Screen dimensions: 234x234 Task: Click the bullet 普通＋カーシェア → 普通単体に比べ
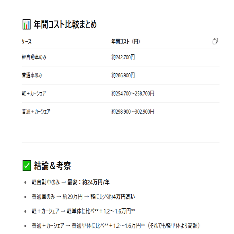click(116, 226)
